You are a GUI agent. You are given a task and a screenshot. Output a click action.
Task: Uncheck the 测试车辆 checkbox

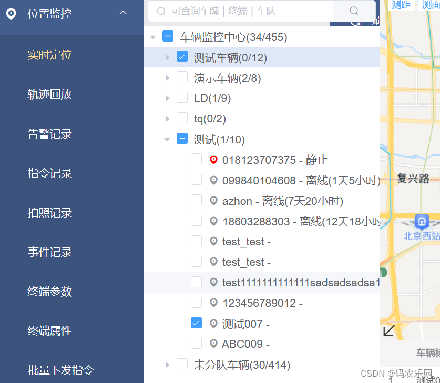182,56
